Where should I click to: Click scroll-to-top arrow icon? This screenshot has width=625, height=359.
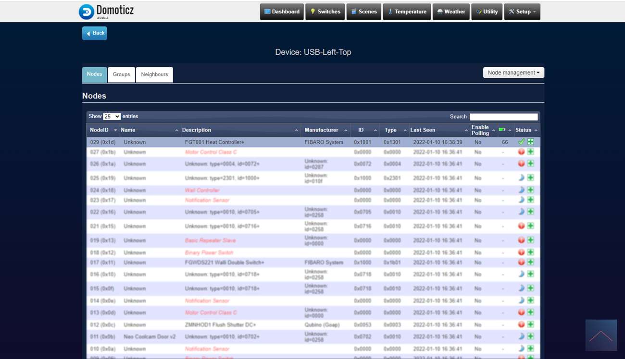601,335
